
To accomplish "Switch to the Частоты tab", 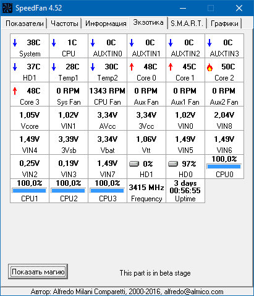I will point(64,24).
